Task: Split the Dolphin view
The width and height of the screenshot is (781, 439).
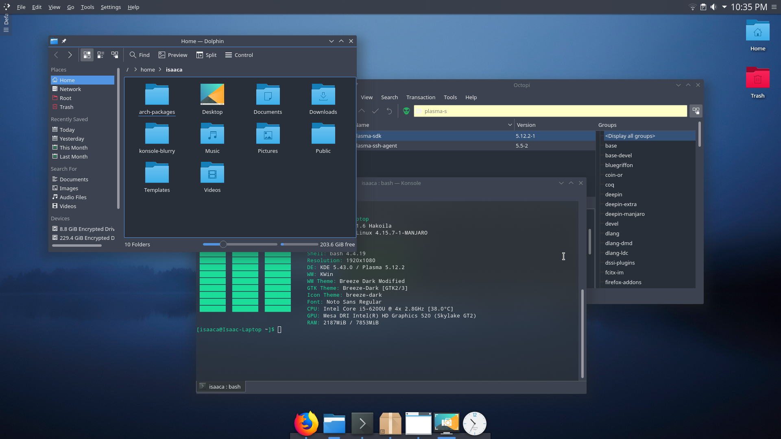Action: pyautogui.click(x=206, y=55)
